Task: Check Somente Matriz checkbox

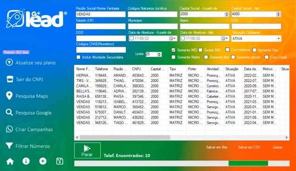Action: (x=173, y=57)
